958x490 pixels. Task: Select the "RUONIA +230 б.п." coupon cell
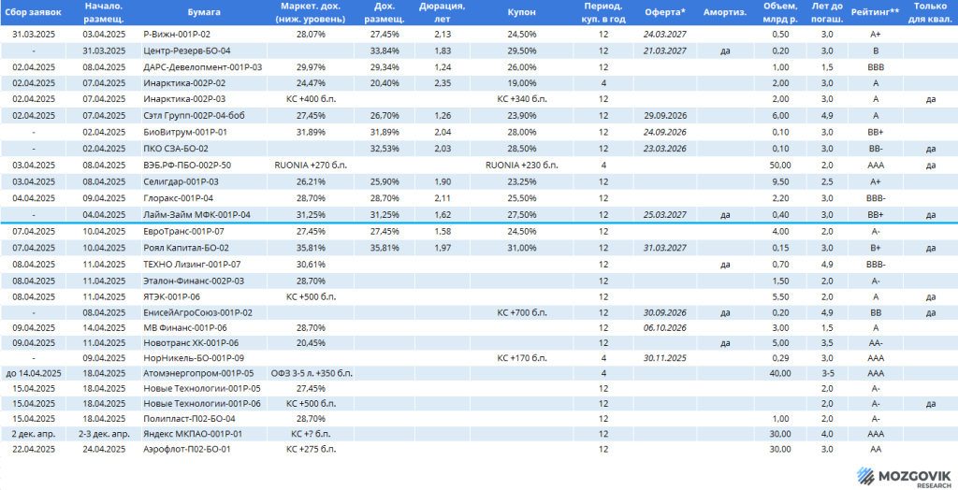pyautogui.click(x=522, y=165)
